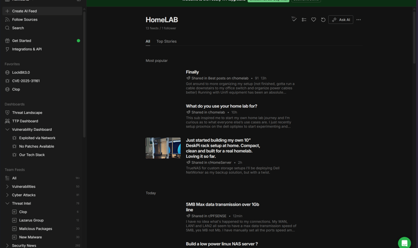Change the feed layout view icon
Image resolution: width=418 pixels, height=248 pixels.
(x=304, y=20)
